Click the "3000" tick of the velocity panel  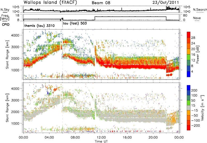point(15,100)
